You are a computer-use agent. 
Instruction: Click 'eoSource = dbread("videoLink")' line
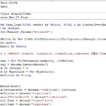click(26, 93)
